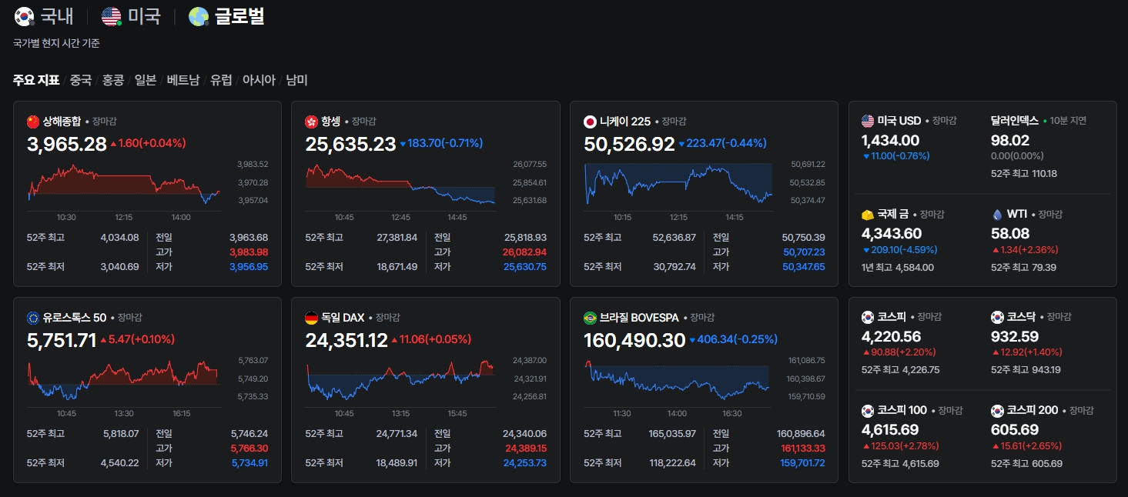Click the China flag icon on 상해종합

[32, 122]
